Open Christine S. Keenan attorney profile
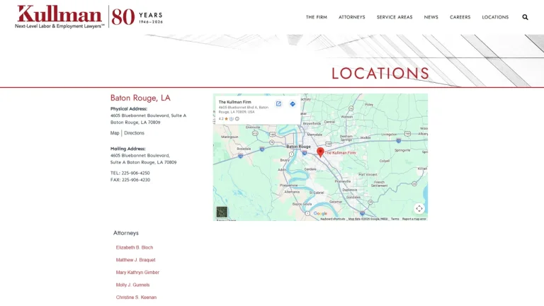544x306 pixels. click(136, 297)
